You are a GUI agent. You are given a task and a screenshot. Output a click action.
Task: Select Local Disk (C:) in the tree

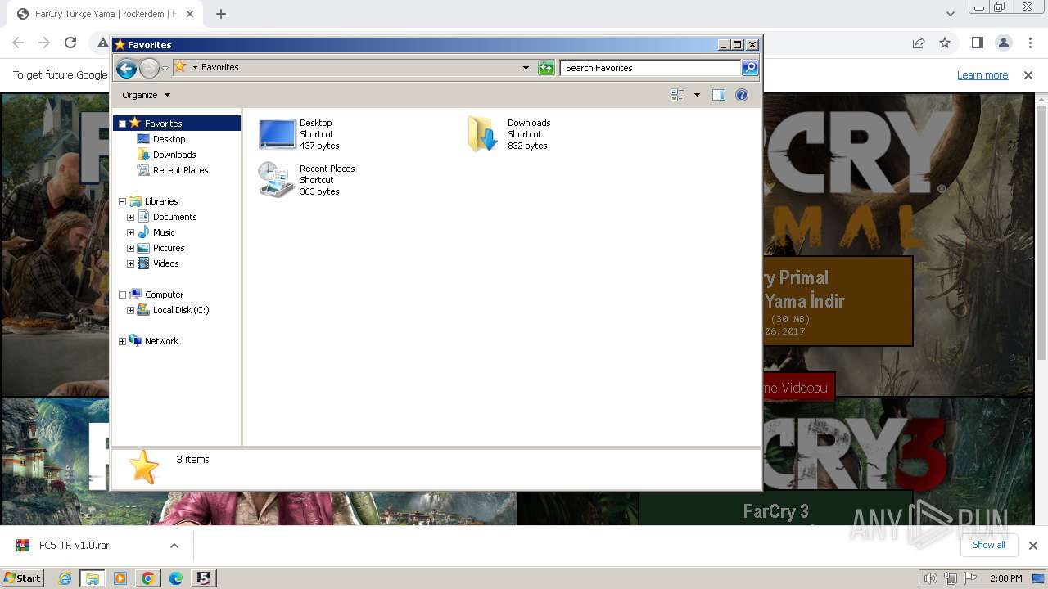[181, 310]
